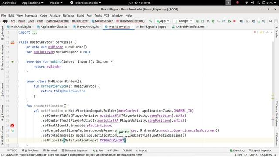Open the app run configuration dropdown
This screenshot has height=157, width=279.
click(163, 21)
